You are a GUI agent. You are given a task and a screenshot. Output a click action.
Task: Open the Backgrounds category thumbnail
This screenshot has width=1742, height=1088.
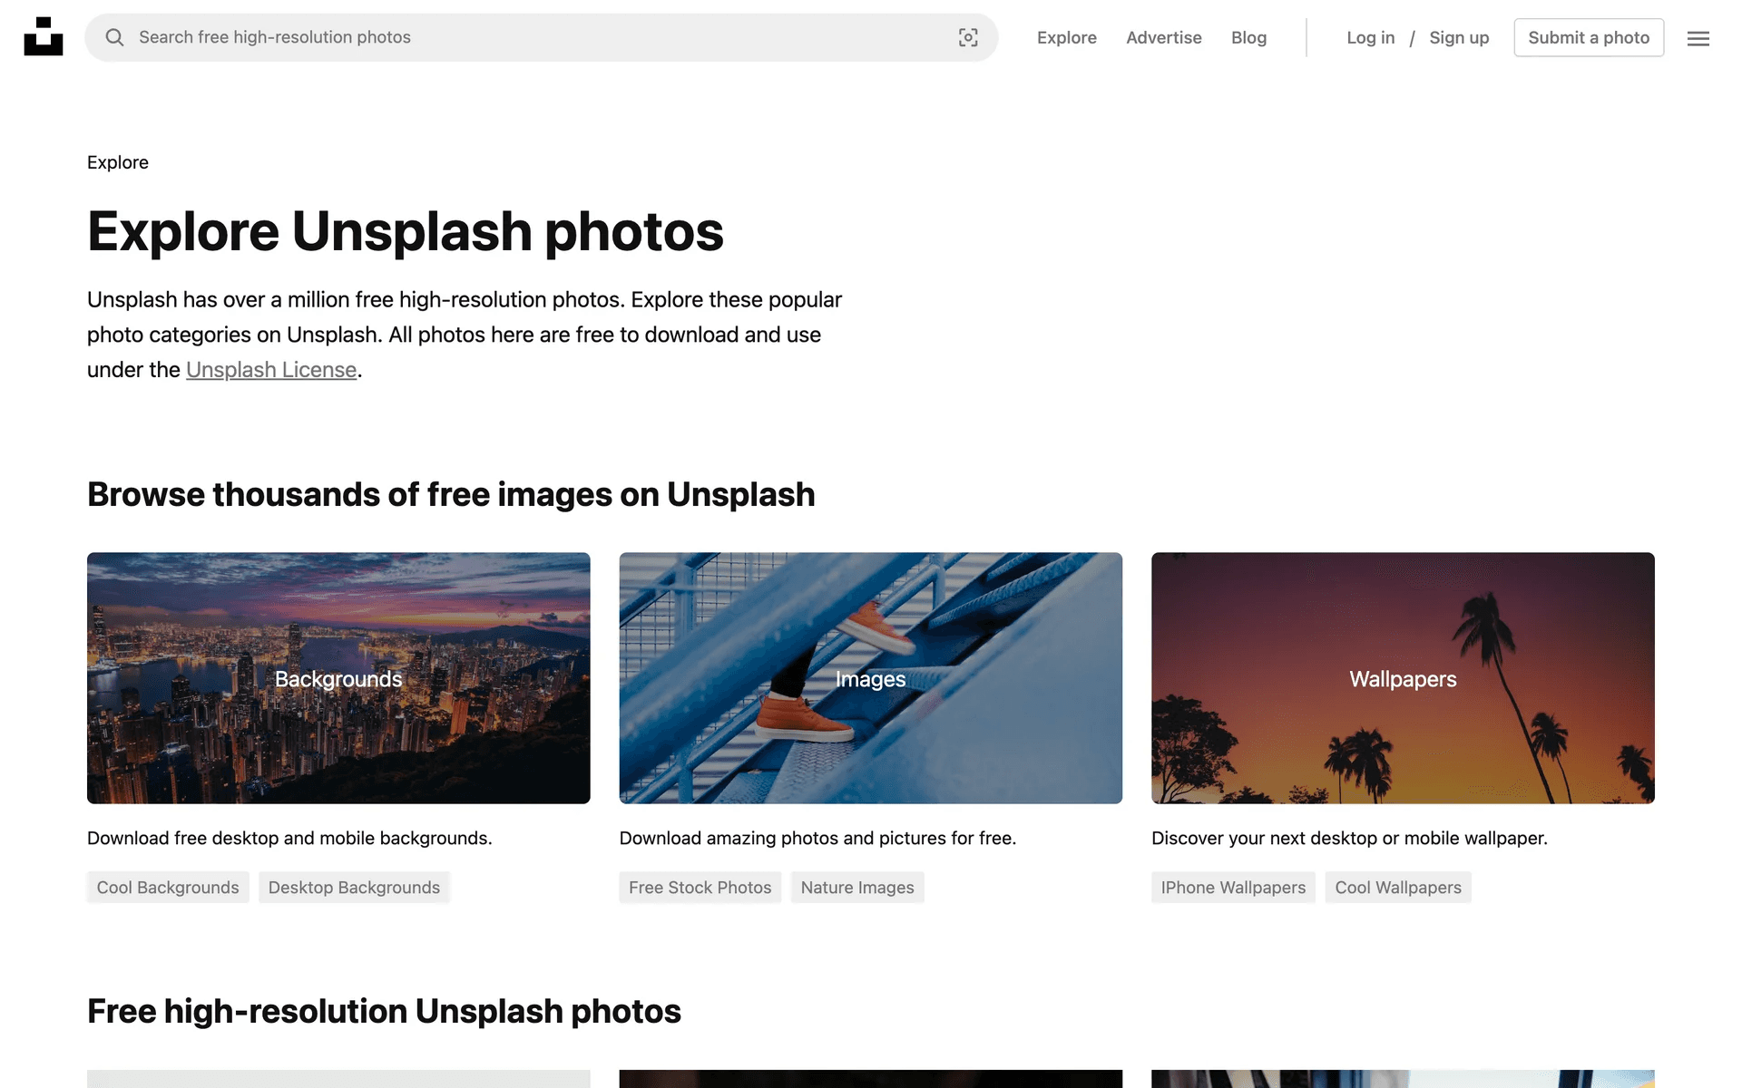(338, 677)
